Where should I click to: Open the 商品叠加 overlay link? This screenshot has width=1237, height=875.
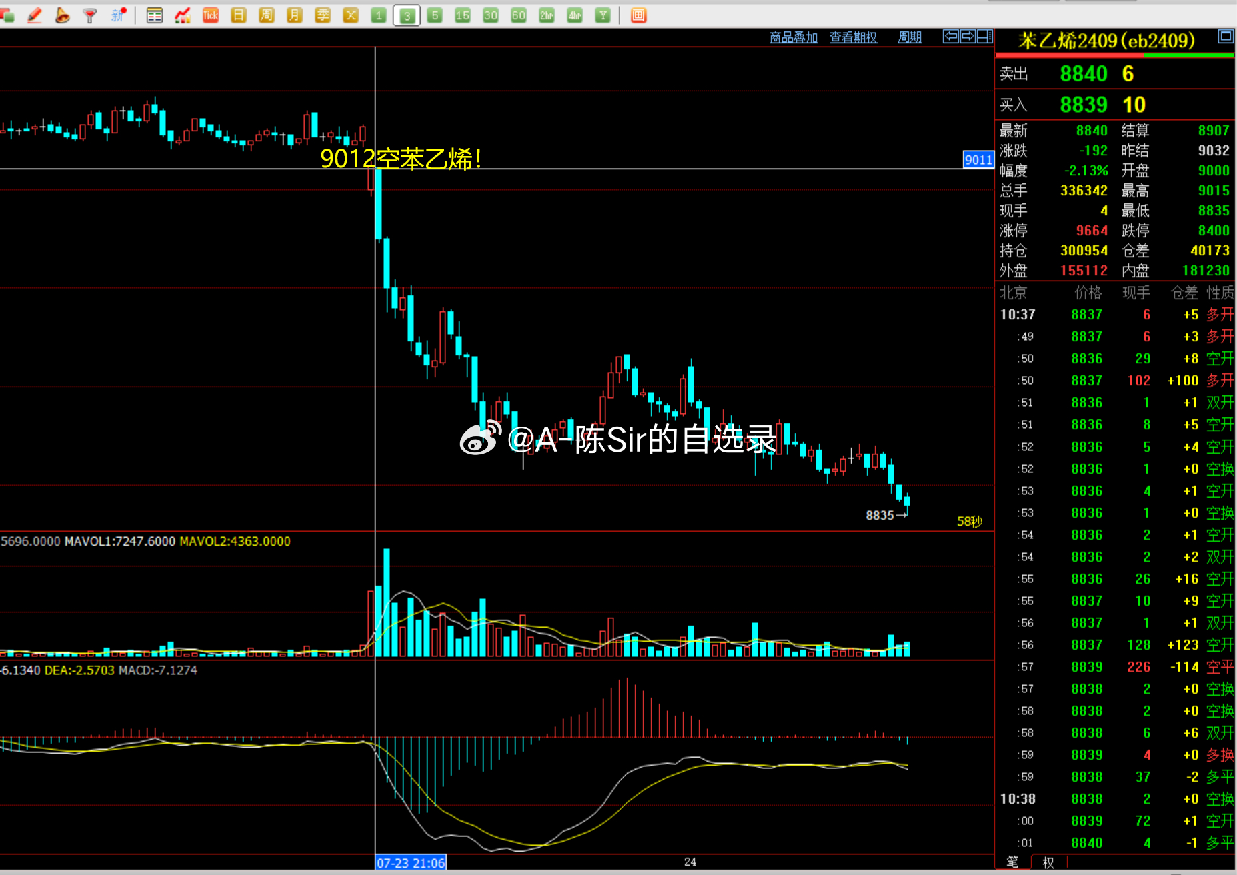pyautogui.click(x=794, y=37)
